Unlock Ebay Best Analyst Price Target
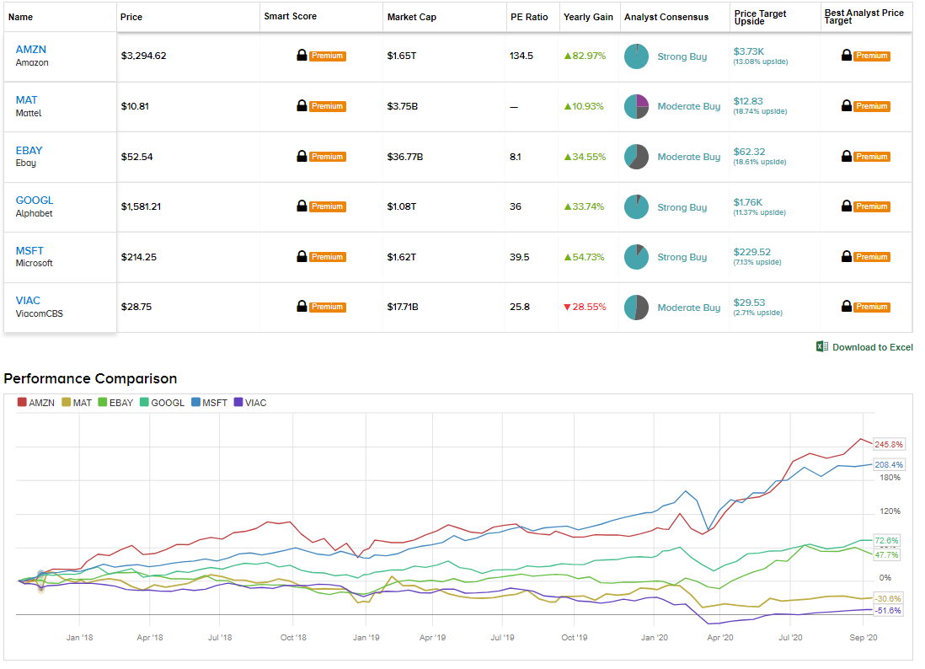Image resolution: width=925 pixels, height=669 pixels. pos(865,157)
